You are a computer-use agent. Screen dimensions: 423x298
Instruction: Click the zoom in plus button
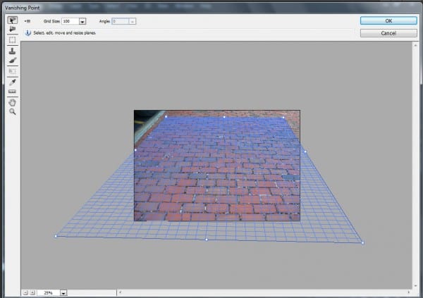tap(32, 292)
